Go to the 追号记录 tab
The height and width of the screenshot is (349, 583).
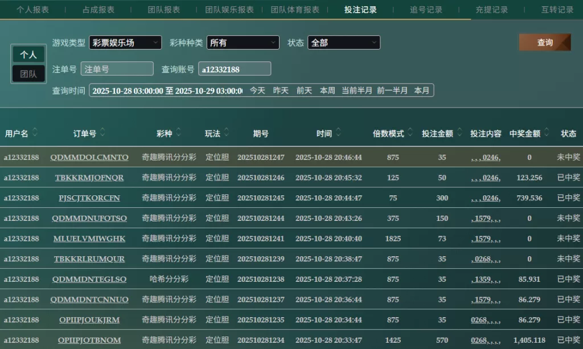click(426, 10)
